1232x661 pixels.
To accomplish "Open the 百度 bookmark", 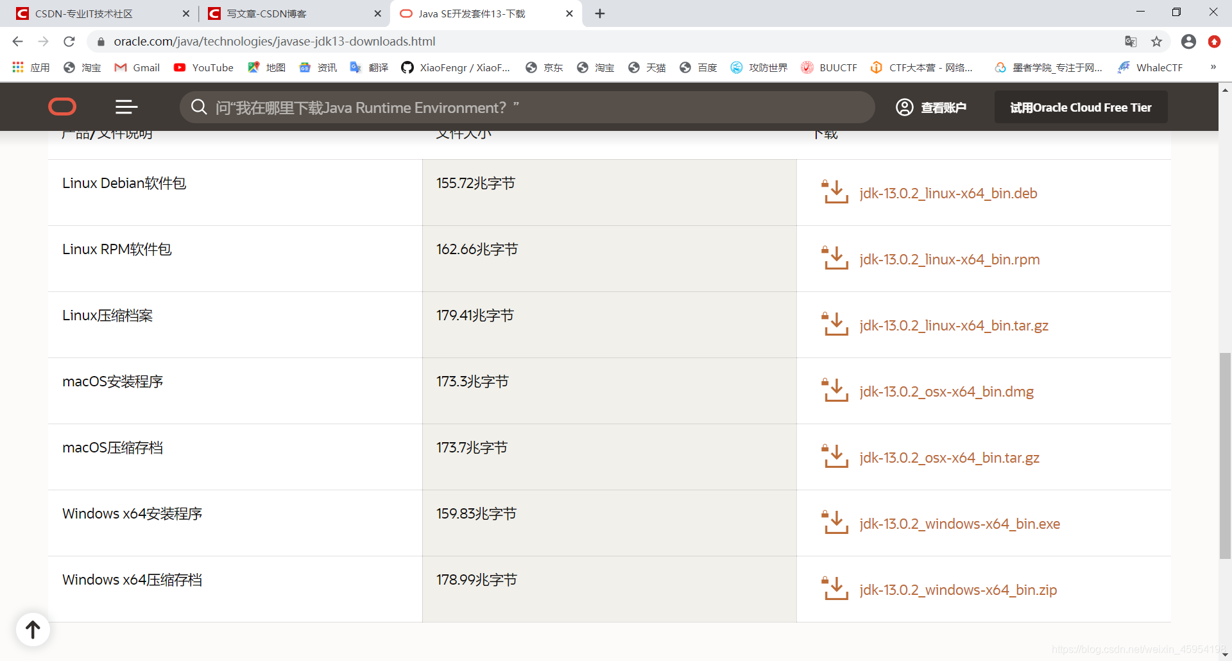I will [x=698, y=67].
